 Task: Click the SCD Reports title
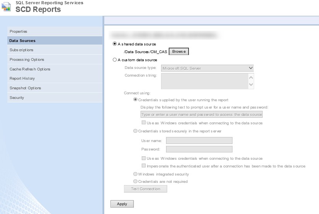click(38, 9)
